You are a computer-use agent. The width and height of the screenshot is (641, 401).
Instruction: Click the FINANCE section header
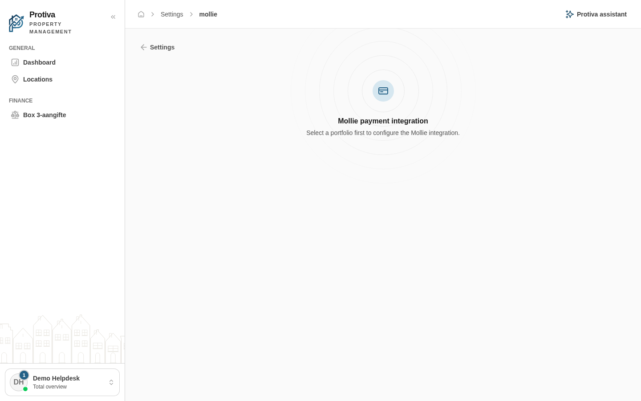[x=21, y=101]
